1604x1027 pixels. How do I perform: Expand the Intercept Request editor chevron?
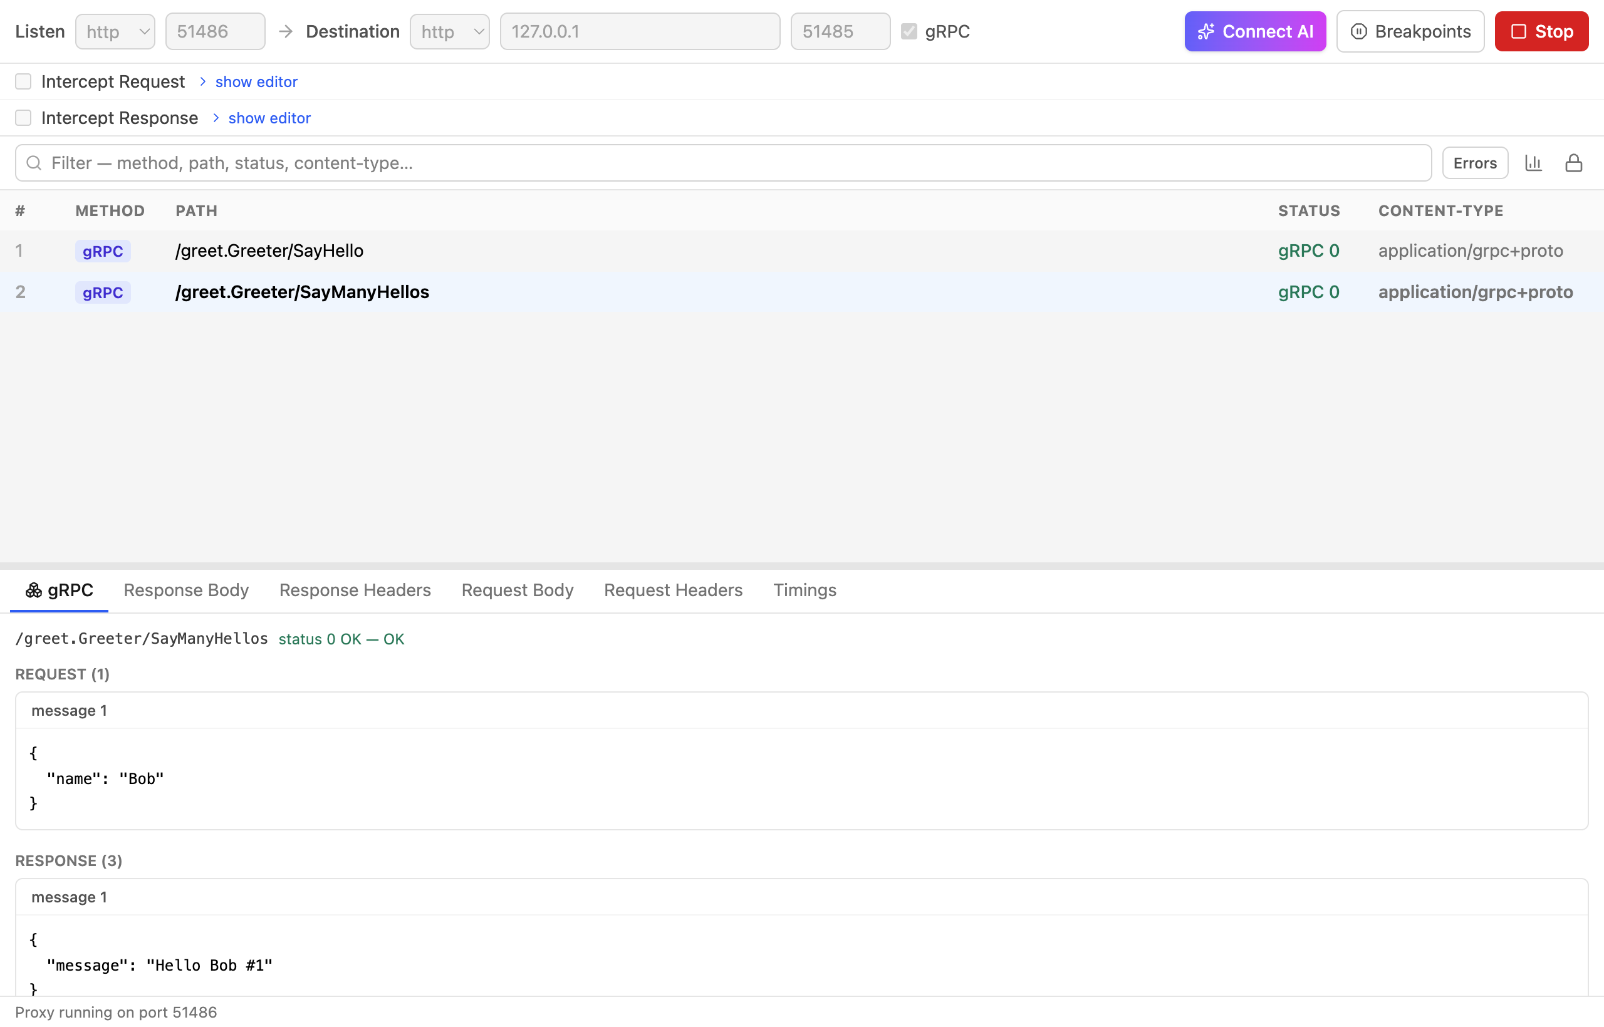(203, 81)
